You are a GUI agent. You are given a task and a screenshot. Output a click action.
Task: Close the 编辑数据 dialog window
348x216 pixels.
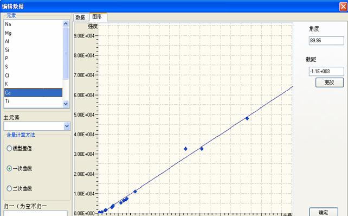coord(343,7)
